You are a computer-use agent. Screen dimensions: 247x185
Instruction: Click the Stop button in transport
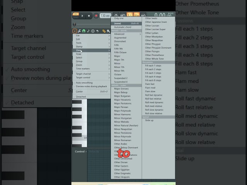tap(89, 16)
